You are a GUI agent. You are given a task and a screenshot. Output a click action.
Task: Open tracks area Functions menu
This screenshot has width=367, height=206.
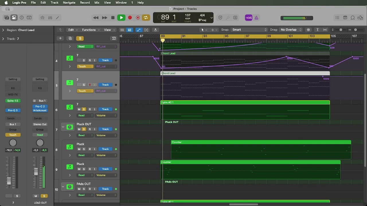pyautogui.click(x=91, y=30)
